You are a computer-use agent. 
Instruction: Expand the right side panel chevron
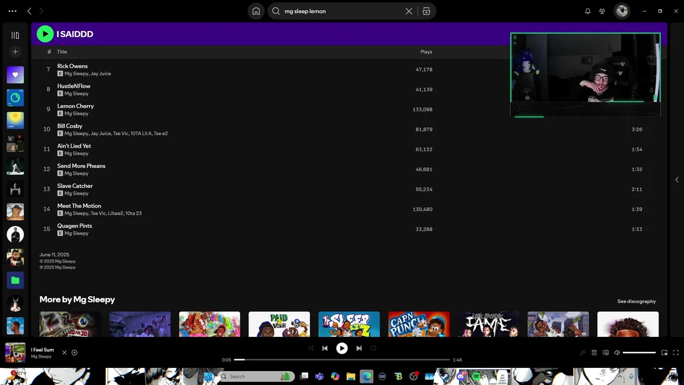(677, 180)
